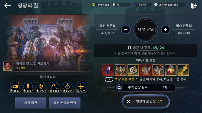Image resolution: width=202 pixels, height=113 pixels.
Task: Select the winged helmet reward icon
Action: (121, 70)
